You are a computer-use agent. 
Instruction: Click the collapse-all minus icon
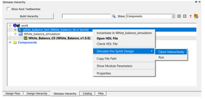pyautogui.click(x=185, y=16)
